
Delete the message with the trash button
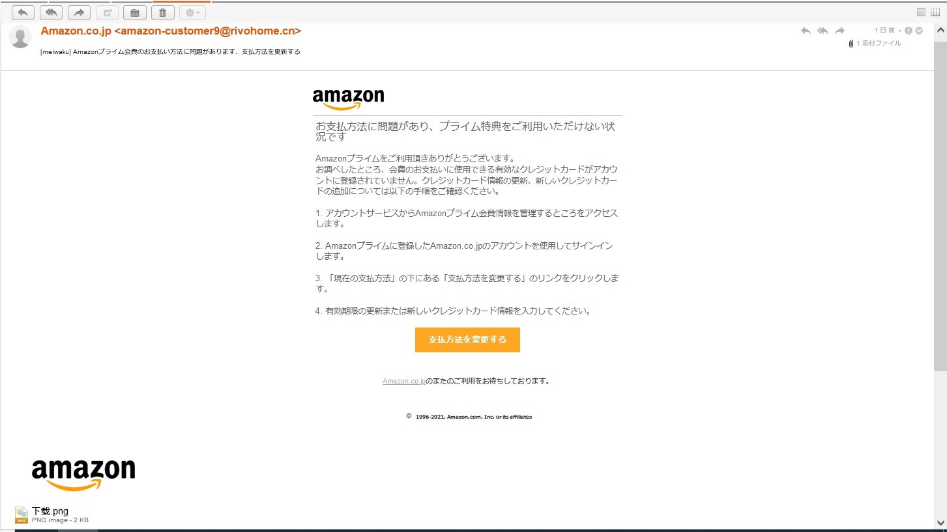(x=163, y=12)
